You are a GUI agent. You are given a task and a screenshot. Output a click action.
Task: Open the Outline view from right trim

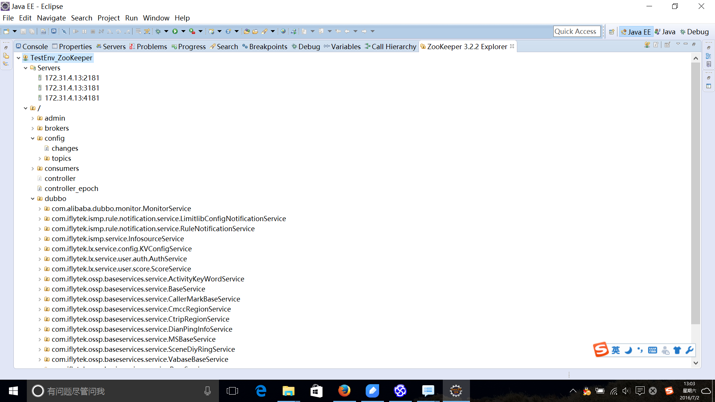pos(708,56)
